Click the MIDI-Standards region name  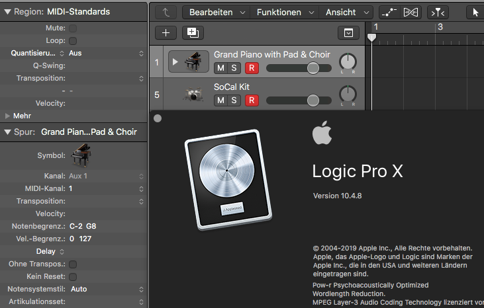point(78,12)
